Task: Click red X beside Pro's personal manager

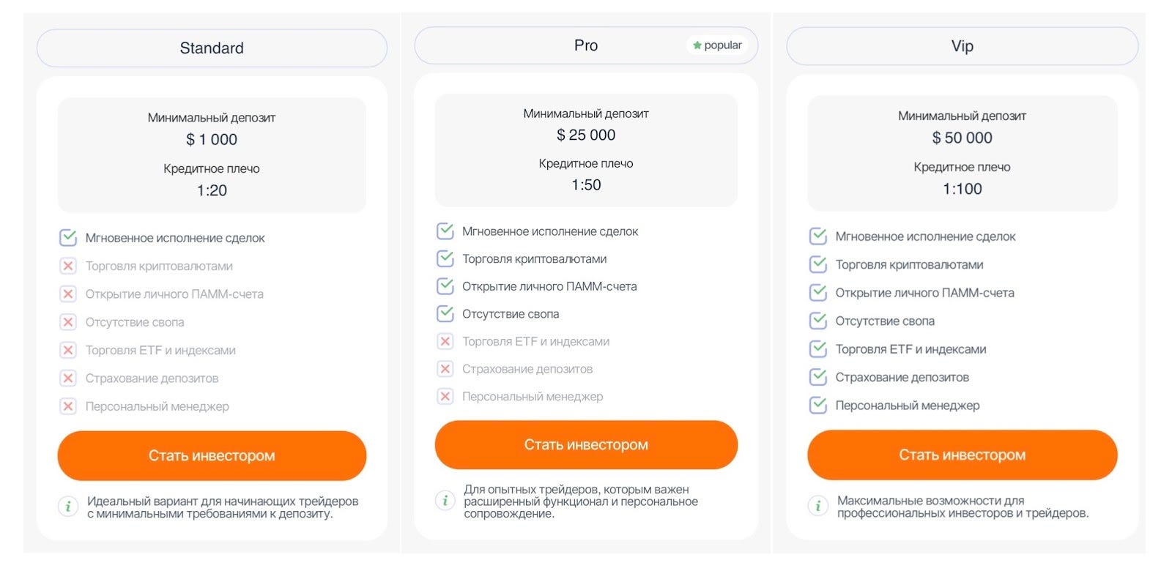Action: point(445,397)
